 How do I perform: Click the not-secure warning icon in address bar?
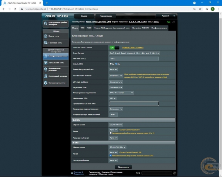coord(22,9)
